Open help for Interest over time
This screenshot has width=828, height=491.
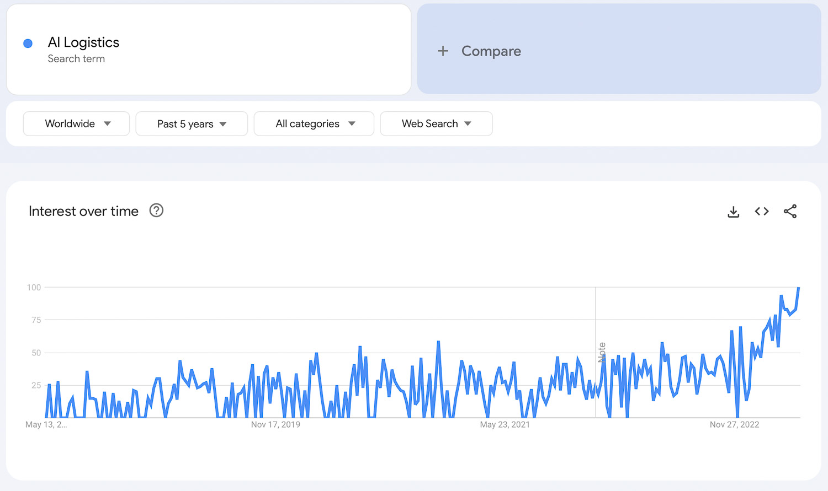point(156,211)
